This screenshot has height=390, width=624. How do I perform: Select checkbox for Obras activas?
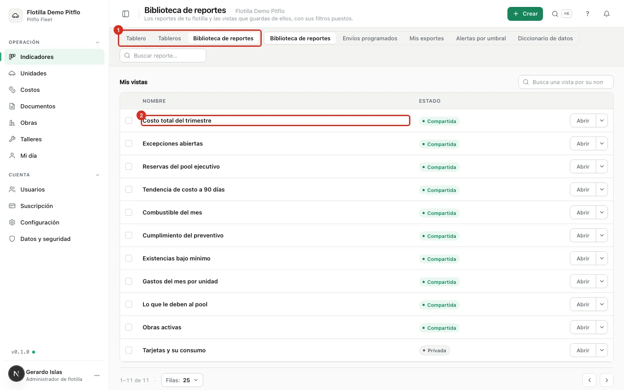pos(129,327)
